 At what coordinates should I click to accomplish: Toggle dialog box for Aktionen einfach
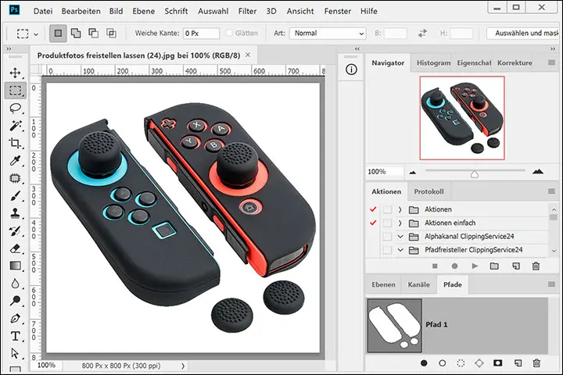(387, 223)
